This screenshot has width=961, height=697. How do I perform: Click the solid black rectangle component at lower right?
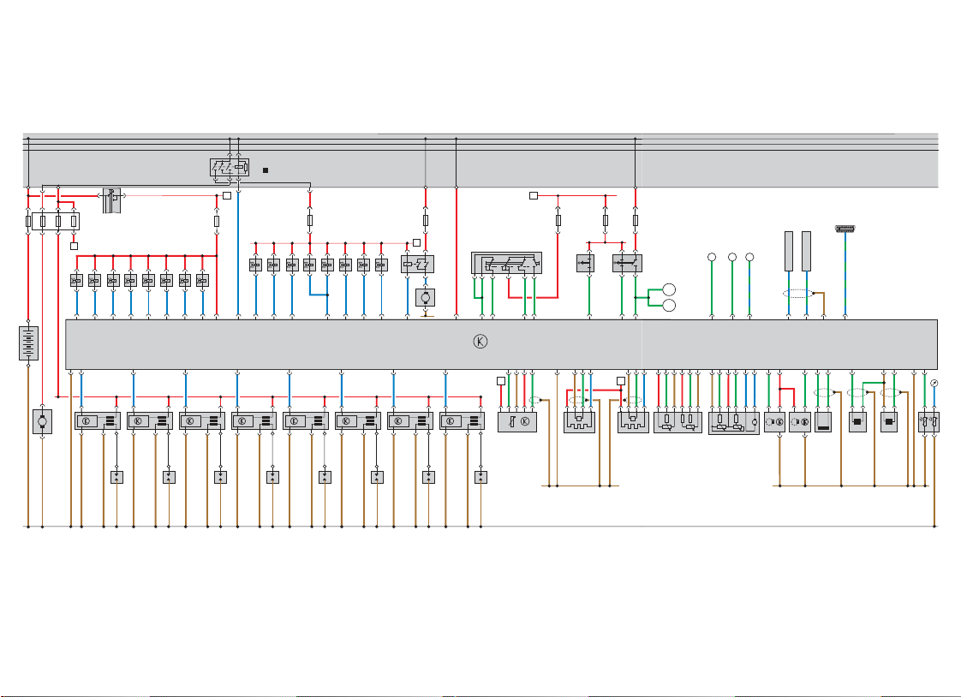click(824, 422)
